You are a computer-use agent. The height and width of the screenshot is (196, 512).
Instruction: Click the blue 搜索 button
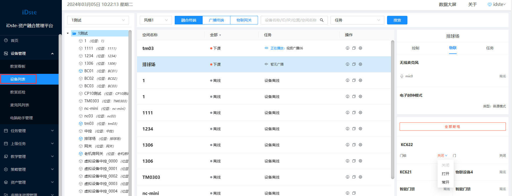point(397,20)
